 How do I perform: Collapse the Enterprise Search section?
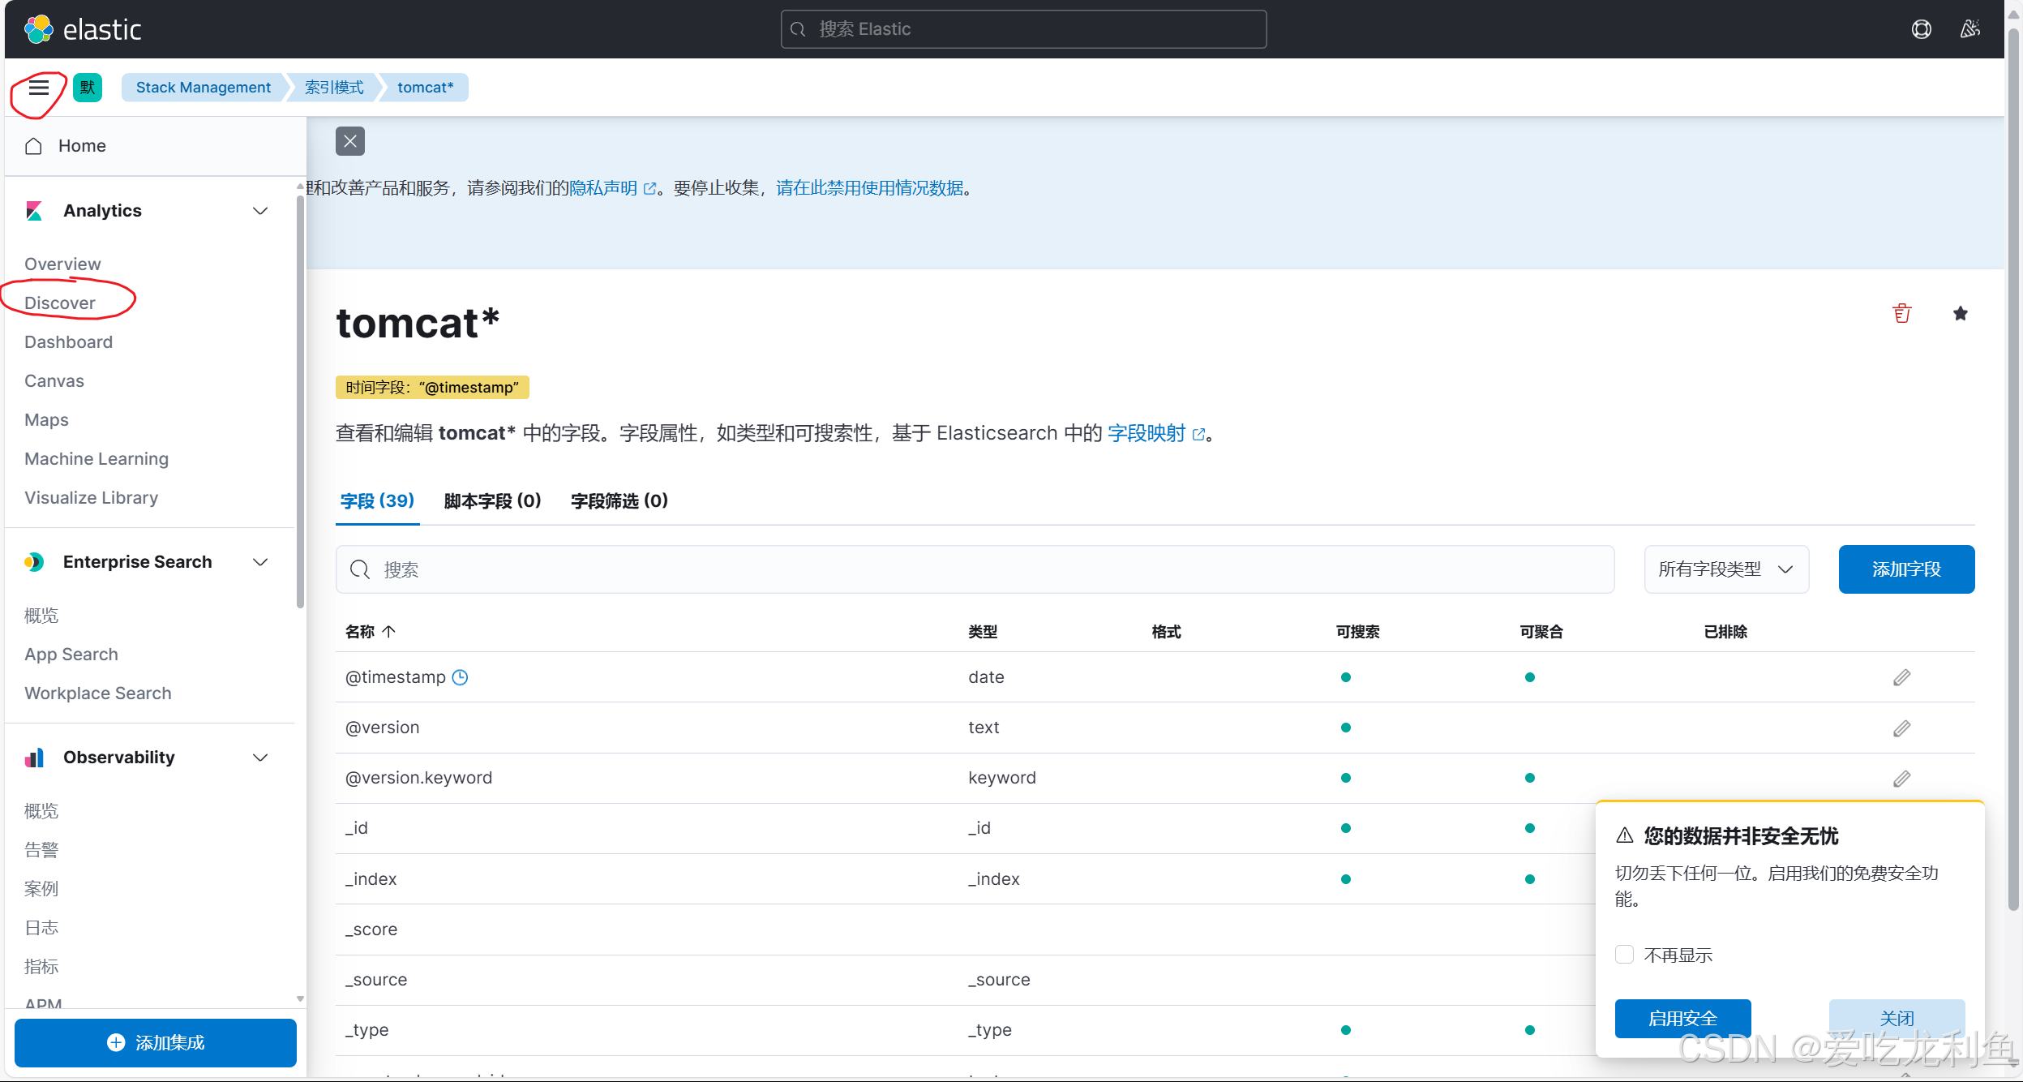[x=260, y=562]
